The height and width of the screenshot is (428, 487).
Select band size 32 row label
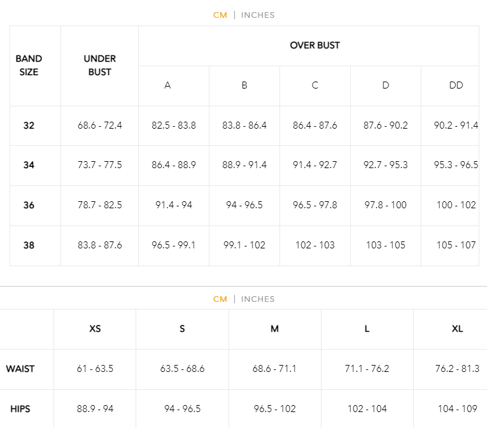[29, 125]
